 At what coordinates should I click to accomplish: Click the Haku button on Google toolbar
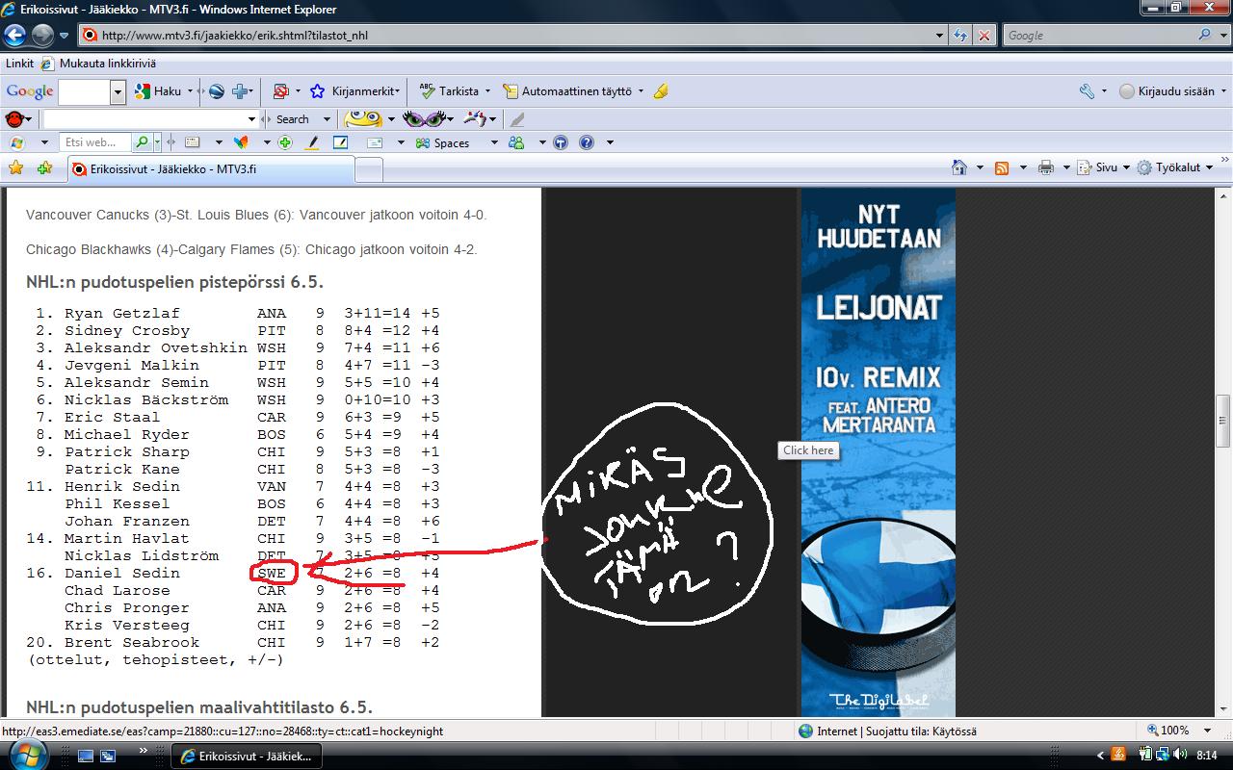(160, 91)
